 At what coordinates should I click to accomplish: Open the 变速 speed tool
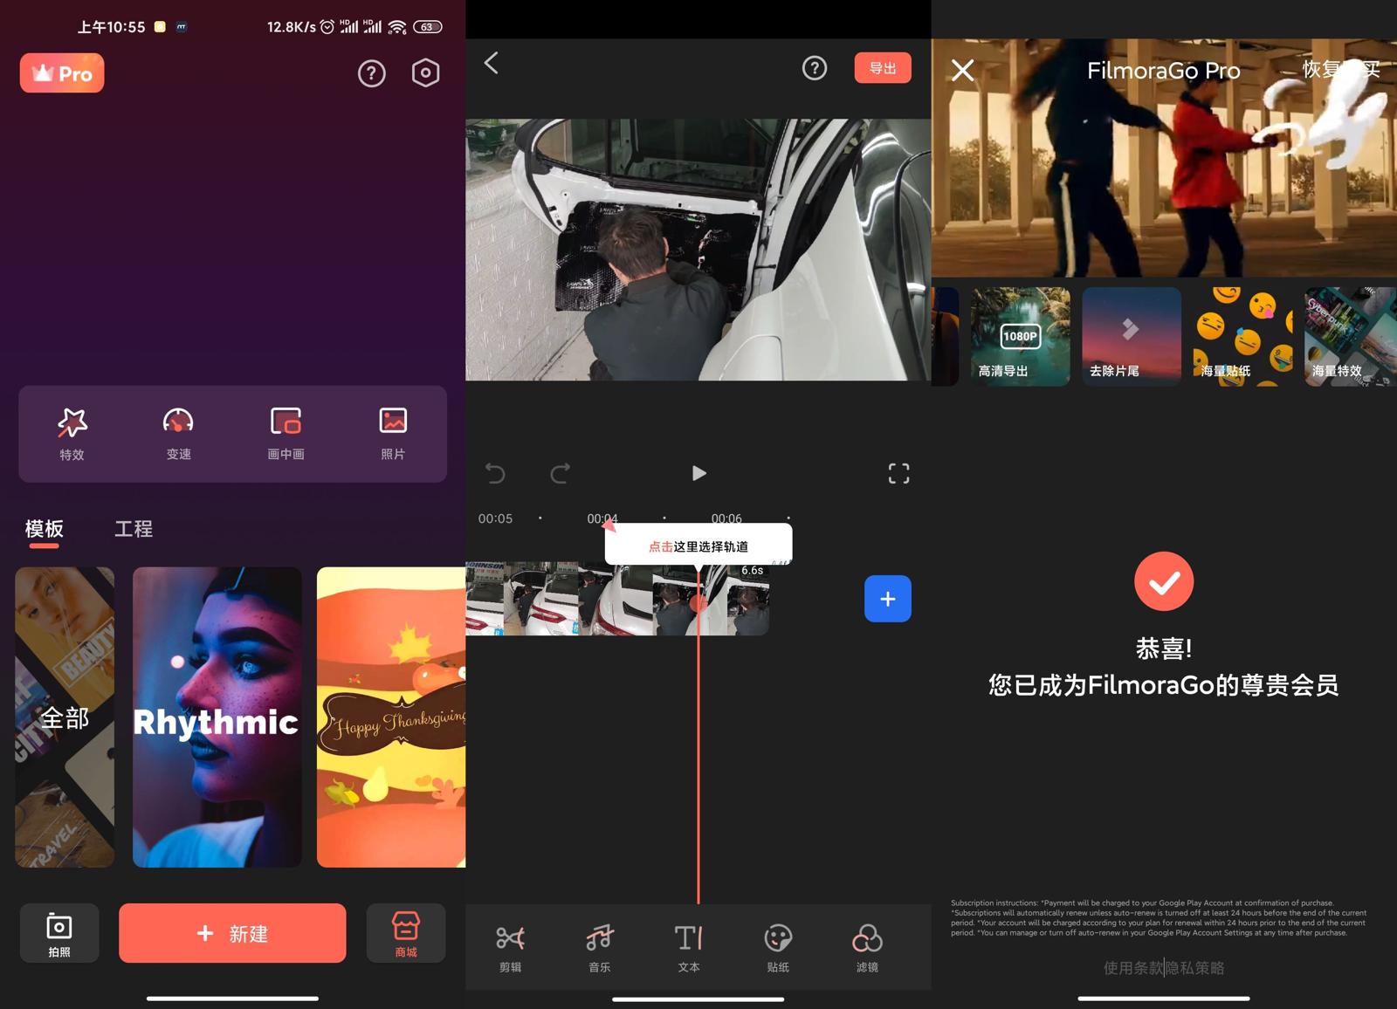[178, 434]
